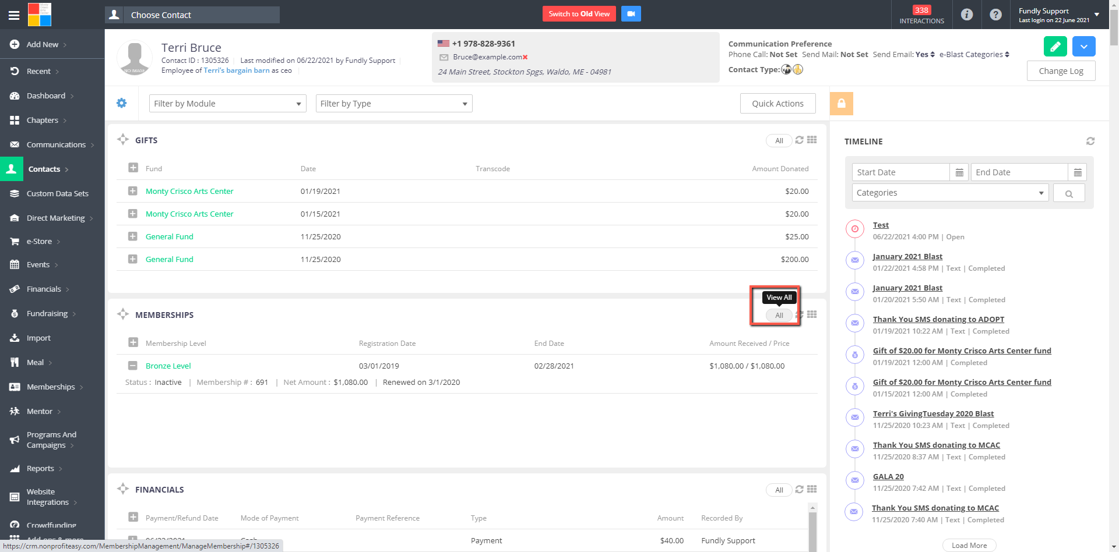Expand all rows in Gifts header

tap(133, 168)
